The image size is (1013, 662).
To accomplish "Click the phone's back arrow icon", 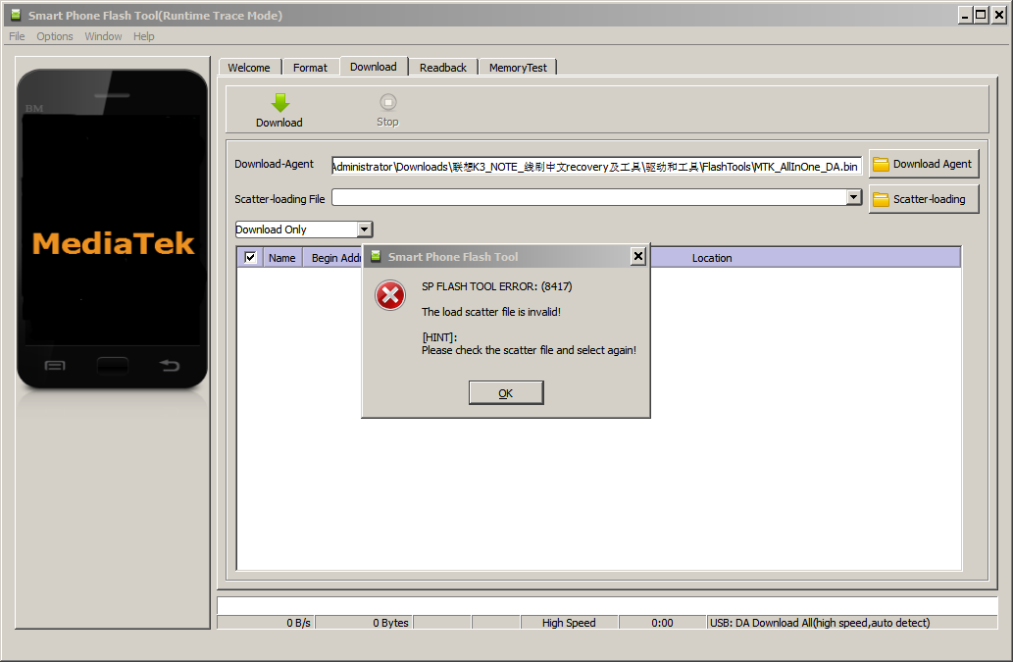I will [x=170, y=366].
